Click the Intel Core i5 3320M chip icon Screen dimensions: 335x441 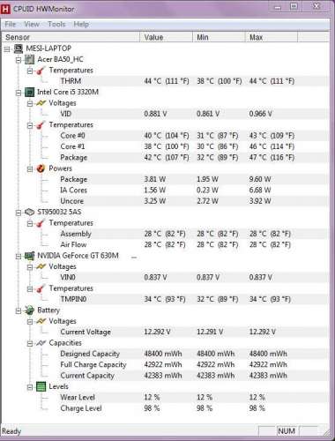(x=29, y=92)
